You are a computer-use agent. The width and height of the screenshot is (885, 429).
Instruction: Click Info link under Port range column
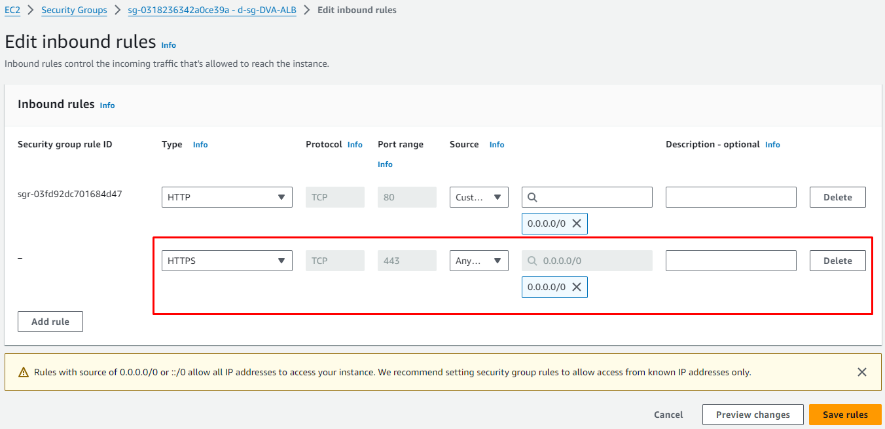pos(385,164)
